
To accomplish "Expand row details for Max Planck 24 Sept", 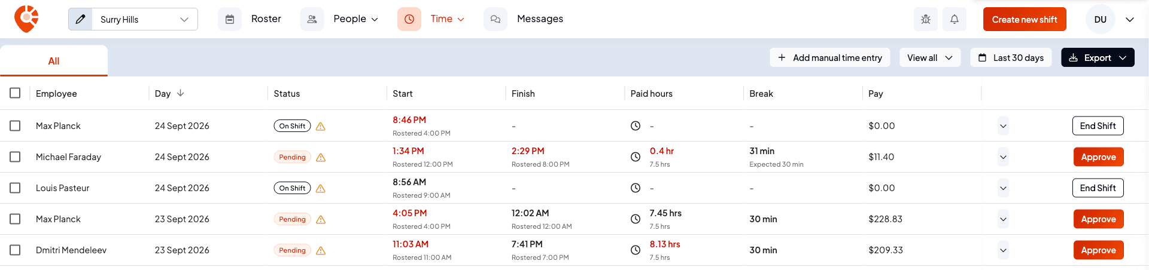I will (1004, 126).
